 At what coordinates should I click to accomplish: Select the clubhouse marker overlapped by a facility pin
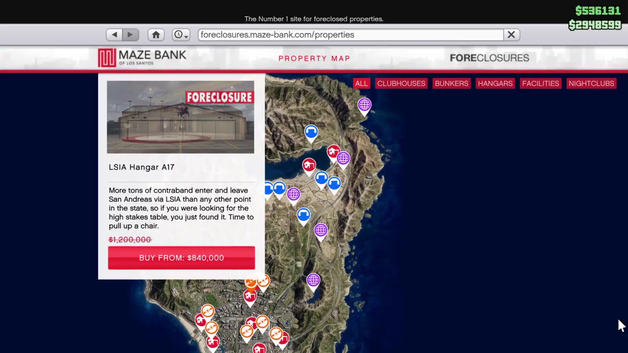click(x=333, y=152)
